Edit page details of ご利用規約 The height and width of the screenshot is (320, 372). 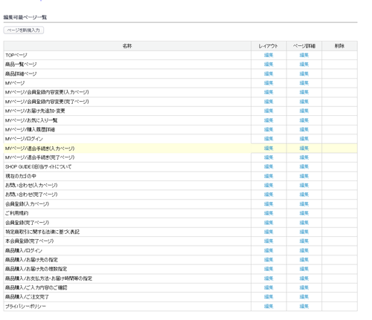[304, 213]
